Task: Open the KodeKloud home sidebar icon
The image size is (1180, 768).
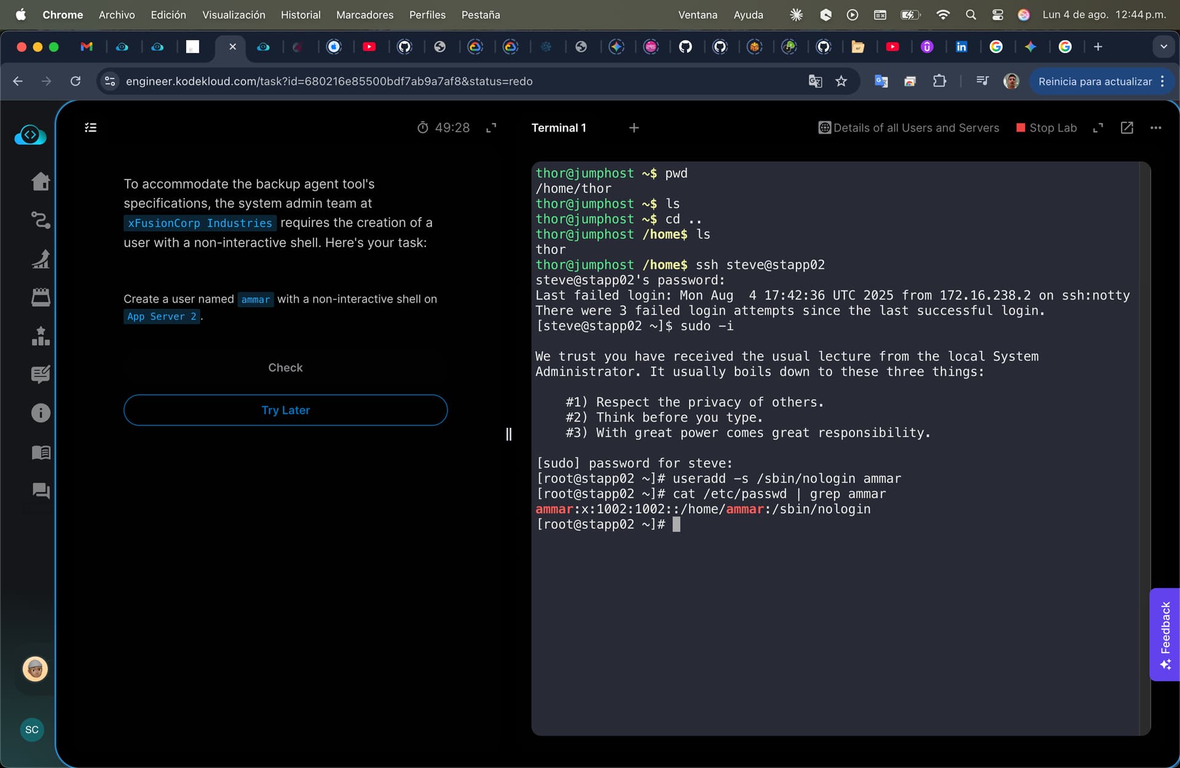Action: pos(41,181)
